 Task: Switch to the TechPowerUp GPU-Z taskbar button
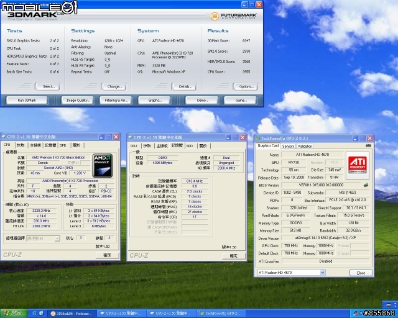(x=221, y=314)
